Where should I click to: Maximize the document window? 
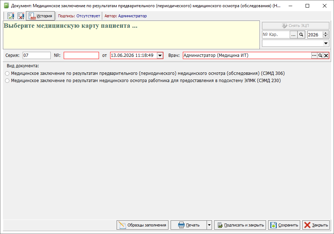point(307,6)
